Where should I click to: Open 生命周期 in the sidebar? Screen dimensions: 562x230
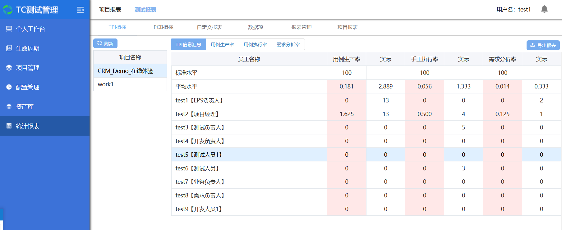tap(27, 48)
